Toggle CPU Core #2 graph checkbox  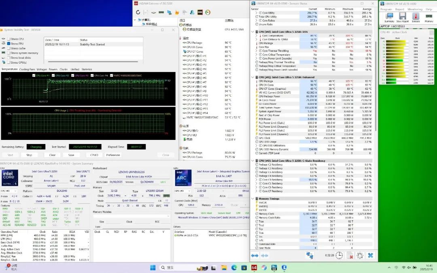pyautogui.click(x=53, y=76)
